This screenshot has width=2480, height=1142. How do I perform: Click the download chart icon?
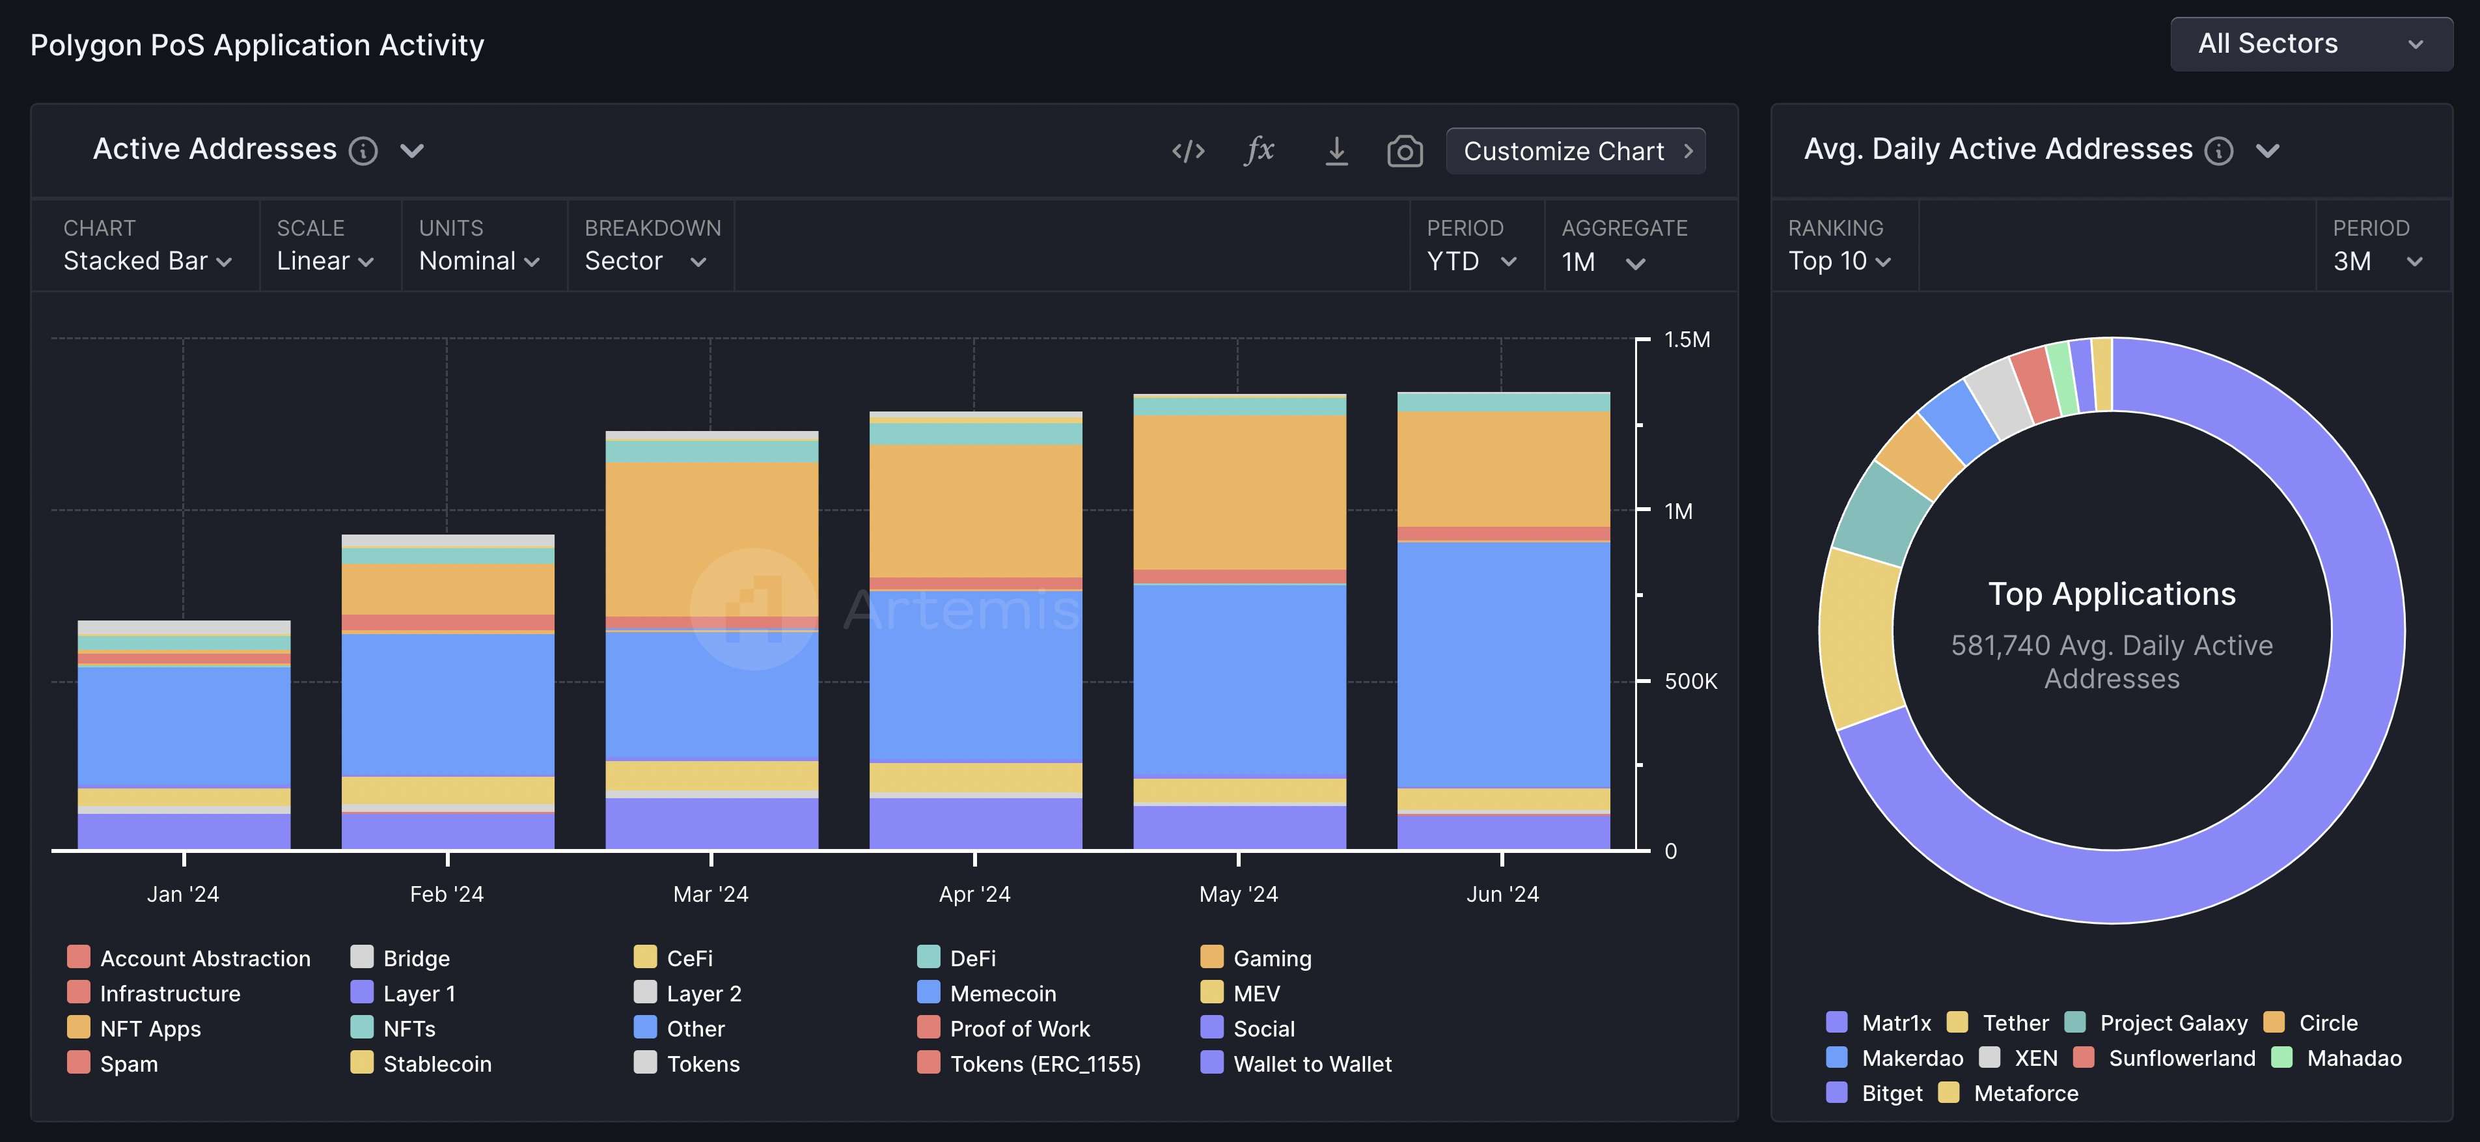pyautogui.click(x=1335, y=151)
